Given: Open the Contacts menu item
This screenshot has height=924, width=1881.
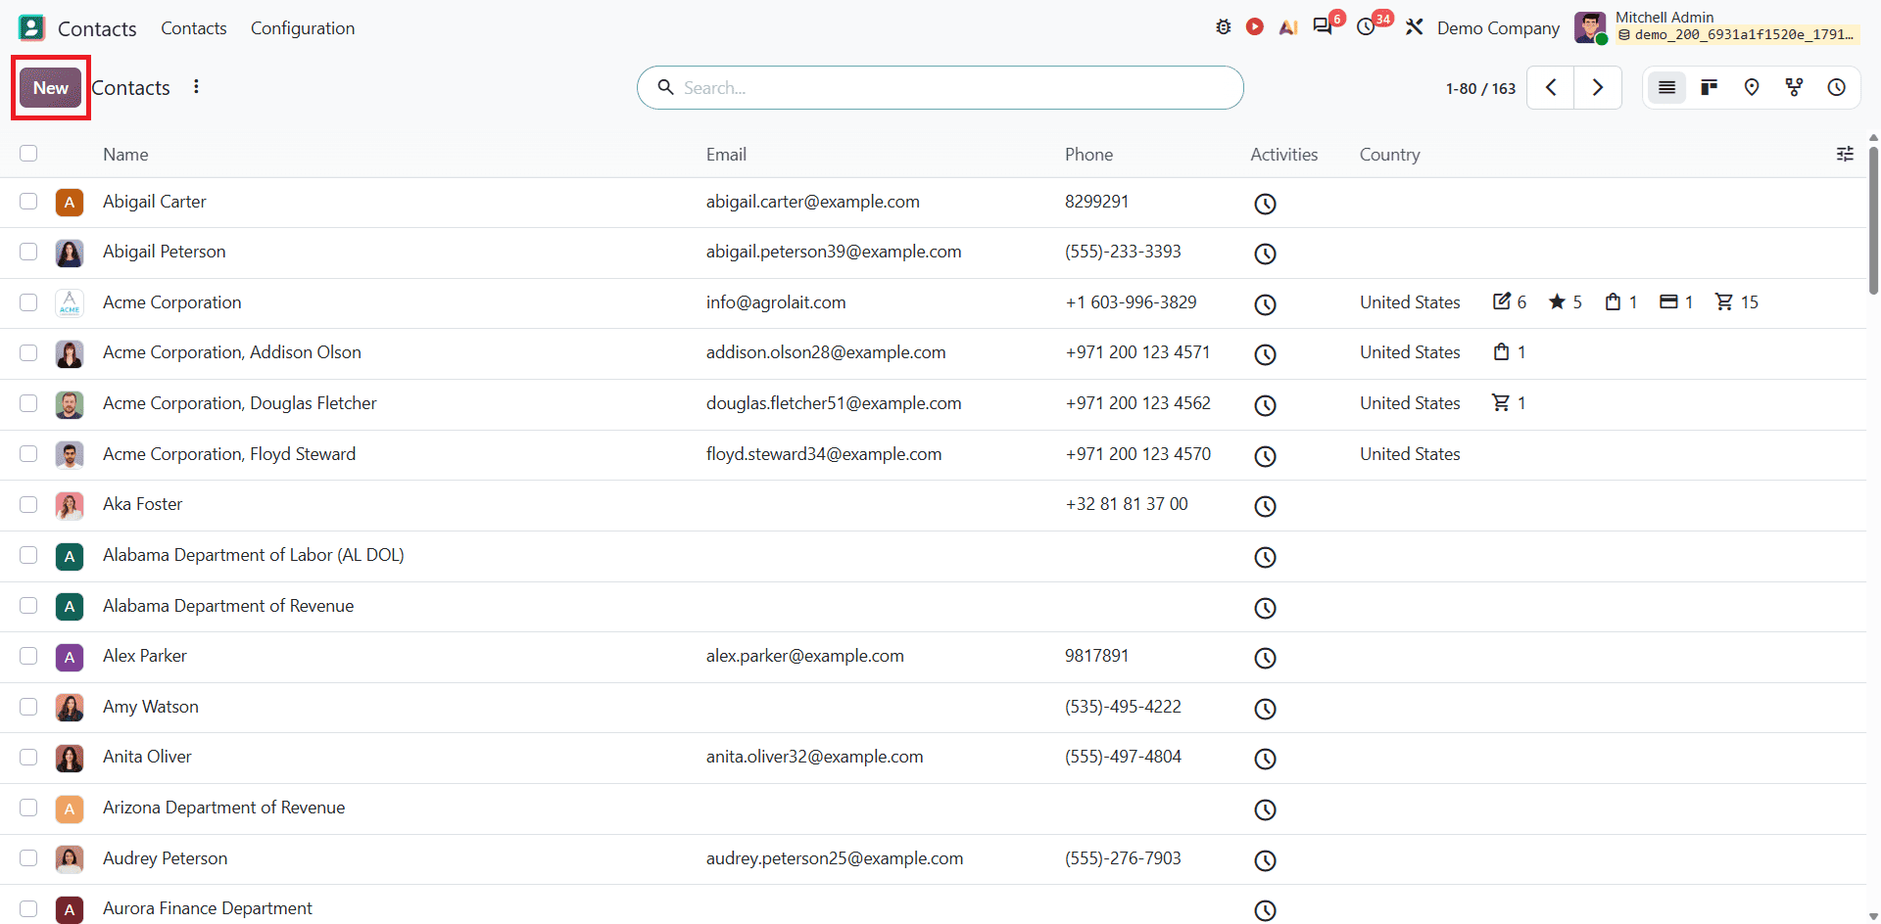Looking at the screenshot, I should pos(194,28).
